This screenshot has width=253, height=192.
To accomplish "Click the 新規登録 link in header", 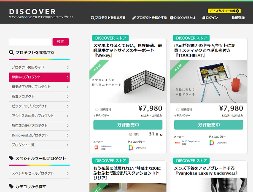I will click(238, 18).
